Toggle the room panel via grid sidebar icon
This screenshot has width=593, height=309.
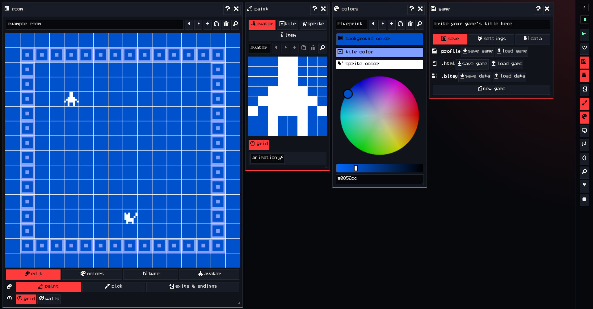[x=584, y=75]
